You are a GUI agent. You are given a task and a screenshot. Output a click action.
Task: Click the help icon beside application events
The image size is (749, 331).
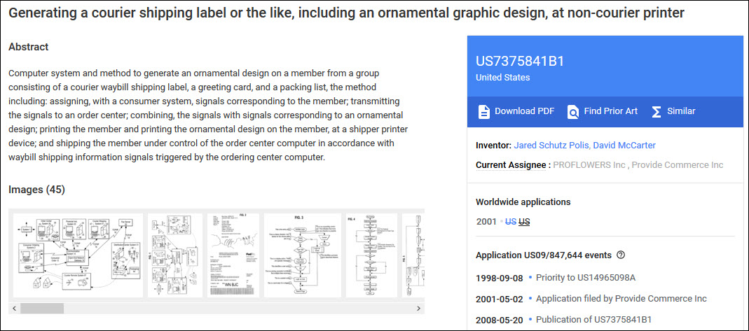coord(621,255)
